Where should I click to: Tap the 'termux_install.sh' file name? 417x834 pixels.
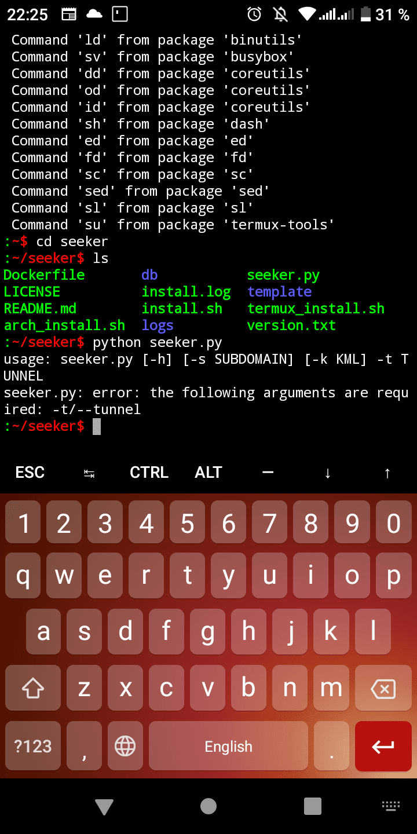316,309
